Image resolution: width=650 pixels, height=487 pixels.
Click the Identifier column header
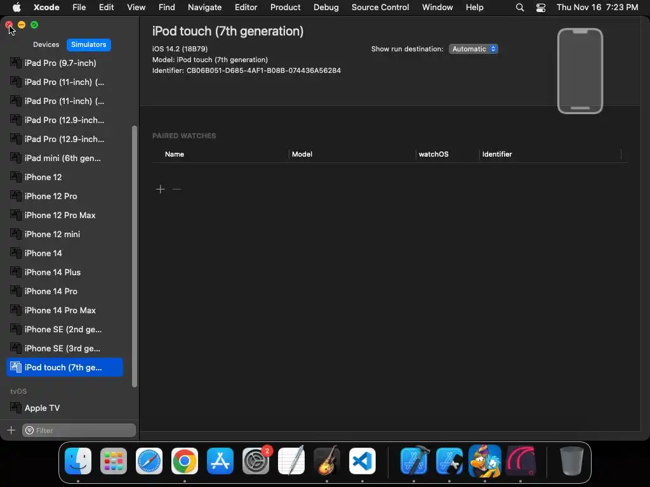click(x=497, y=154)
